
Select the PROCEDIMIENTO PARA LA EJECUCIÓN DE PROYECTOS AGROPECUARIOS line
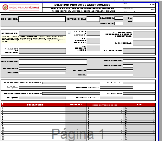pyautogui.click(x=83, y=11)
